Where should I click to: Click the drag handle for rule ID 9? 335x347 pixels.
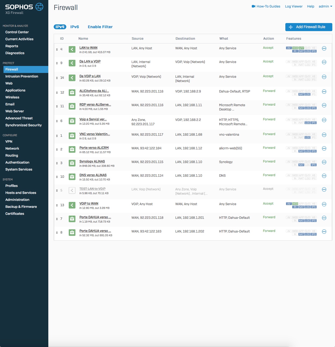pos(57,63)
